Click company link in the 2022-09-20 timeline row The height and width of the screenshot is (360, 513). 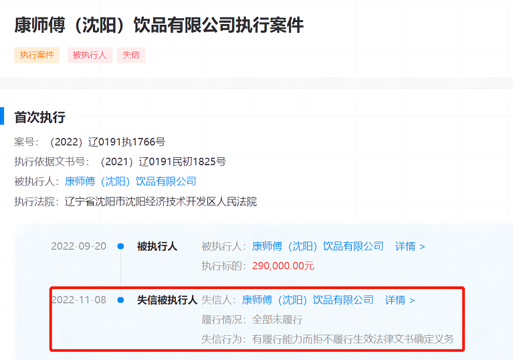318,246
